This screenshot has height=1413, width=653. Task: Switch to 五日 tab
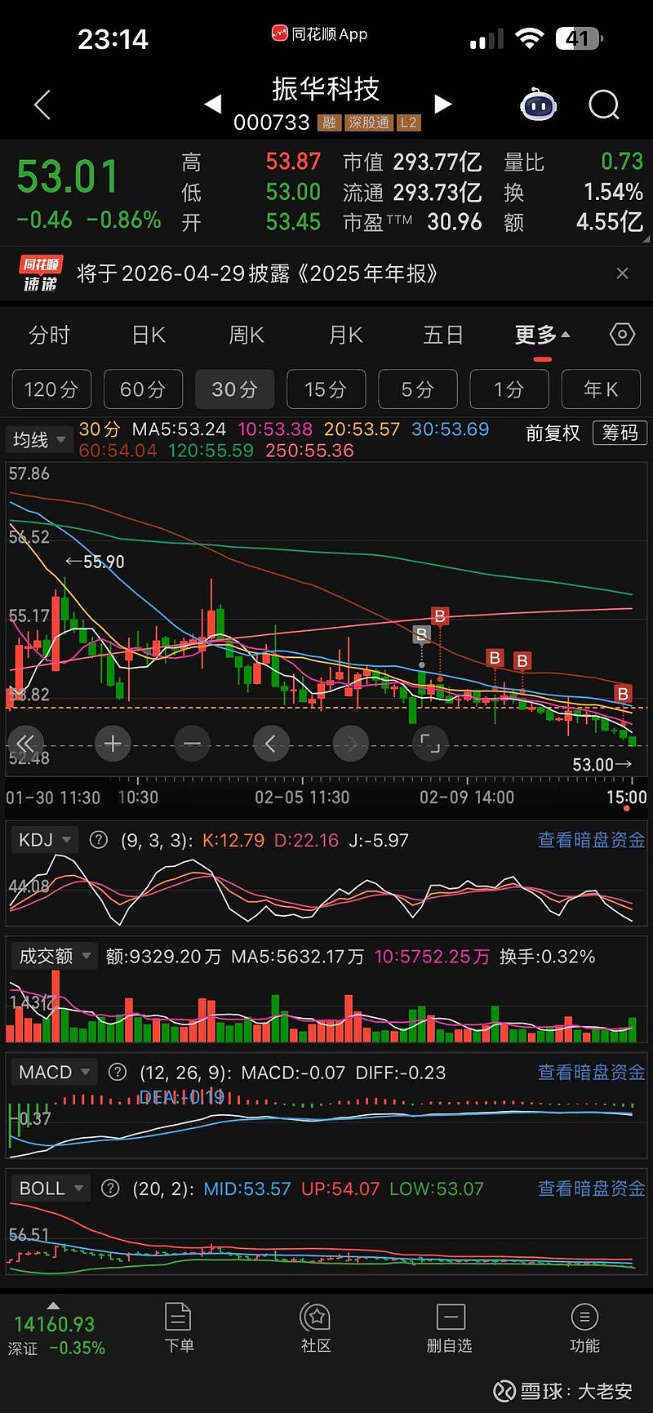pos(443,335)
